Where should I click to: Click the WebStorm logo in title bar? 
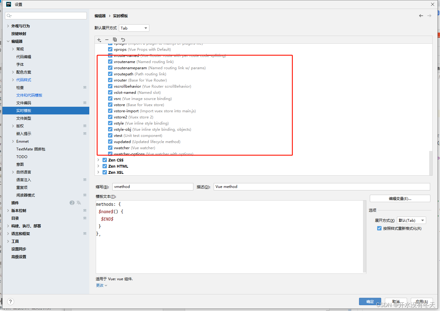click(9, 4)
